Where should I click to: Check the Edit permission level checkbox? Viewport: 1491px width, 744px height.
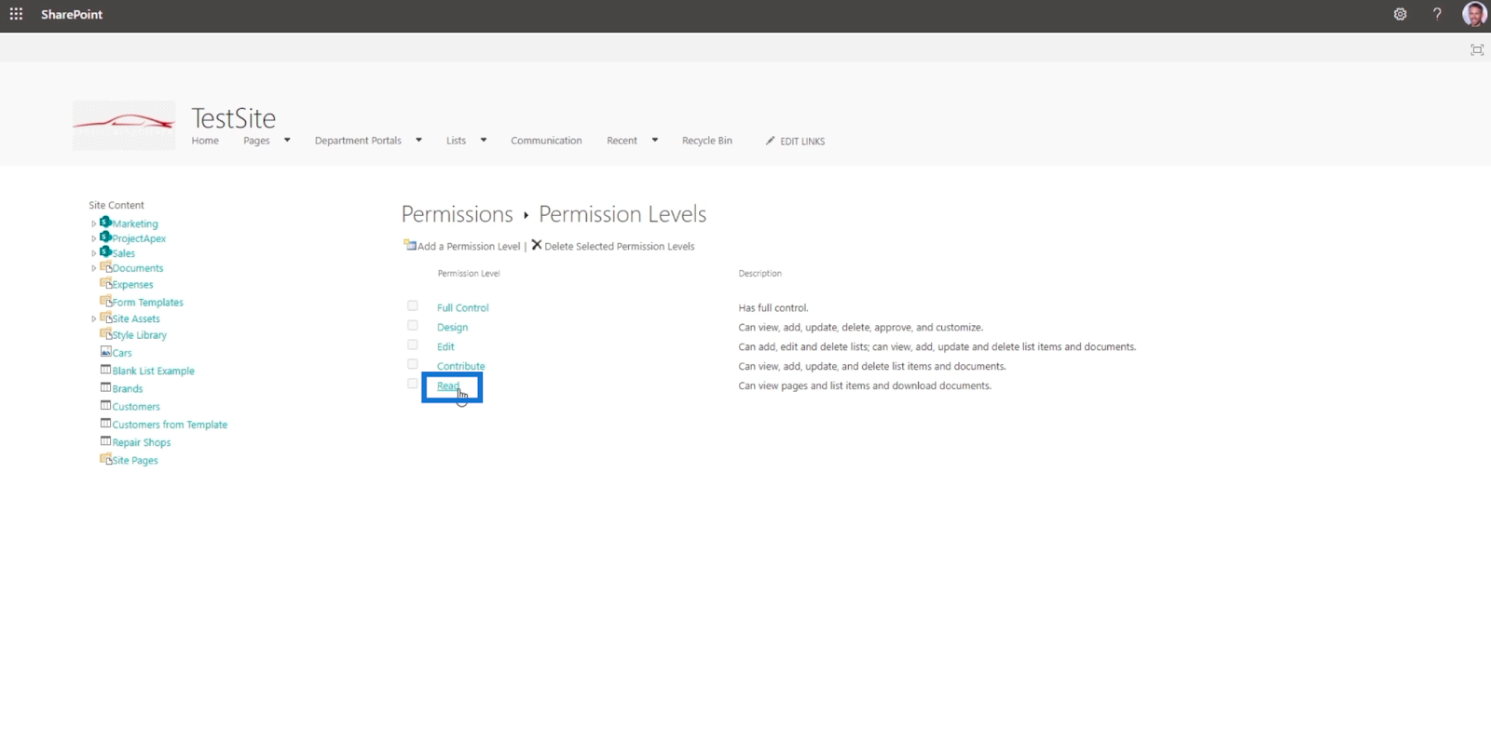(x=412, y=345)
